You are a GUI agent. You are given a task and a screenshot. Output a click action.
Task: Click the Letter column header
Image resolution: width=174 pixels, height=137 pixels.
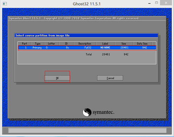click(x=52, y=44)
